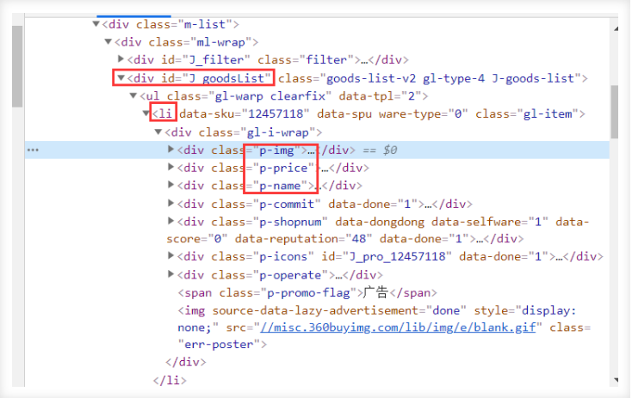This screenshot has height=398, width=632.
Task: Expand the p-name div node
Action: pyautogui.click(x=170, y=185)
